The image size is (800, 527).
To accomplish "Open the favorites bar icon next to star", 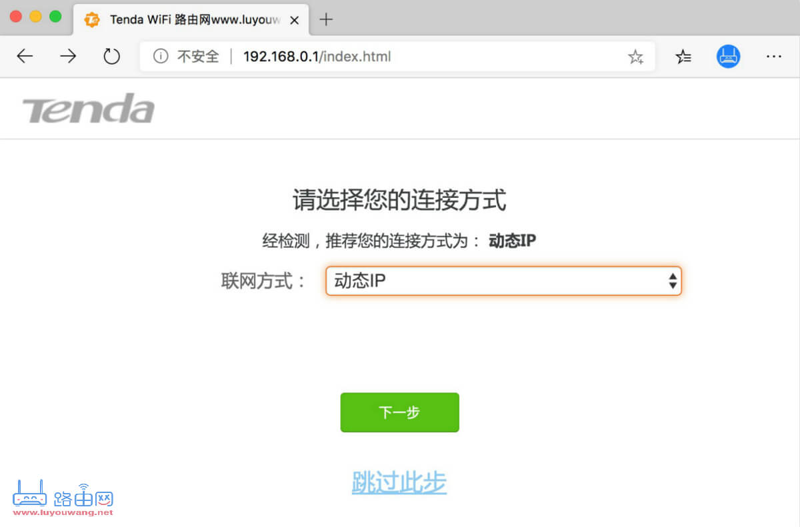I will pos(683,57).
